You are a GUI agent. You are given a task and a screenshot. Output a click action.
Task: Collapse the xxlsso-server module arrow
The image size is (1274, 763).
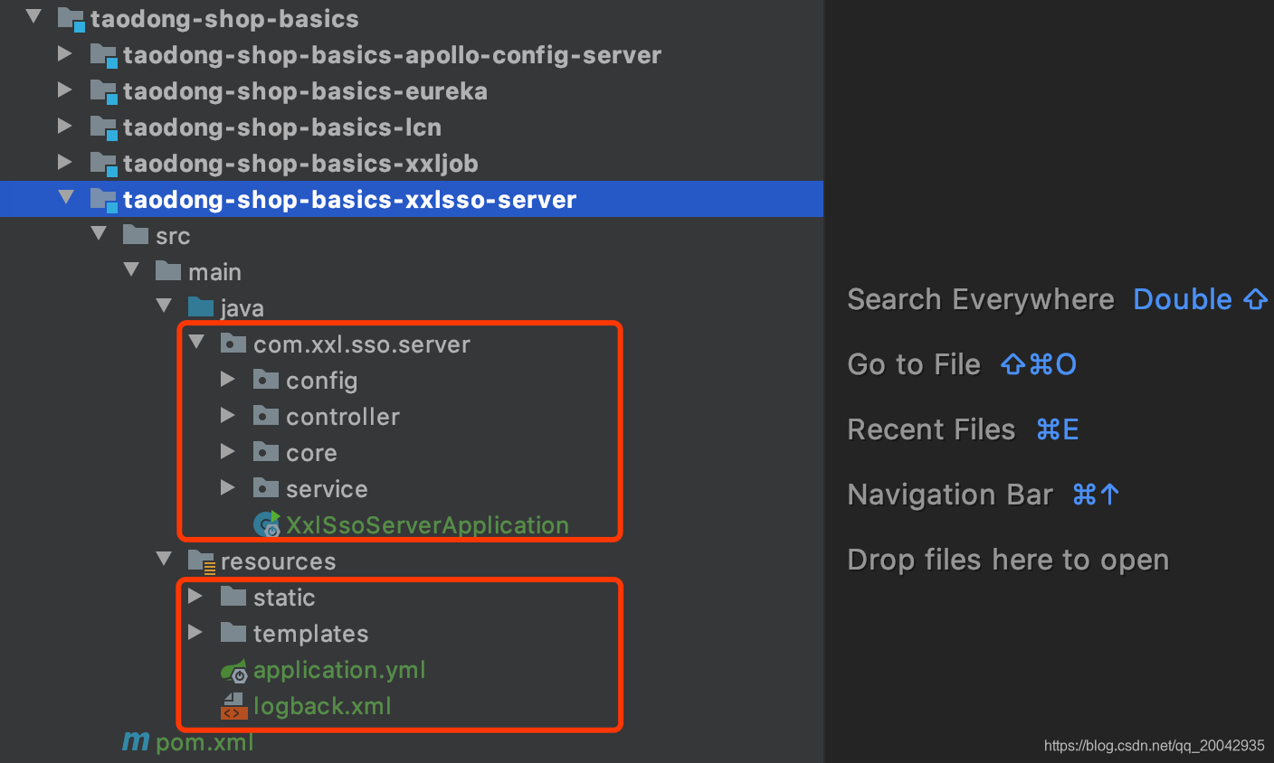coord(66,197)
